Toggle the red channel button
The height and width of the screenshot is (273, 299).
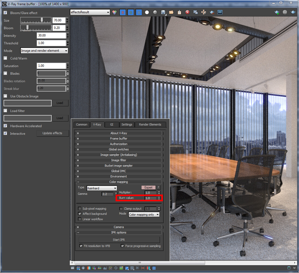(x=123, y=12)
